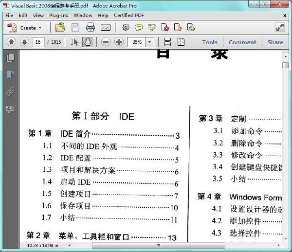
Task: Click the entry 4.2 添加控件
Action: (236, 221)
